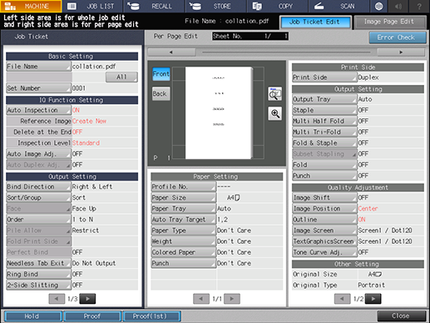Open Auto Tray Target setting

[183, 220]
